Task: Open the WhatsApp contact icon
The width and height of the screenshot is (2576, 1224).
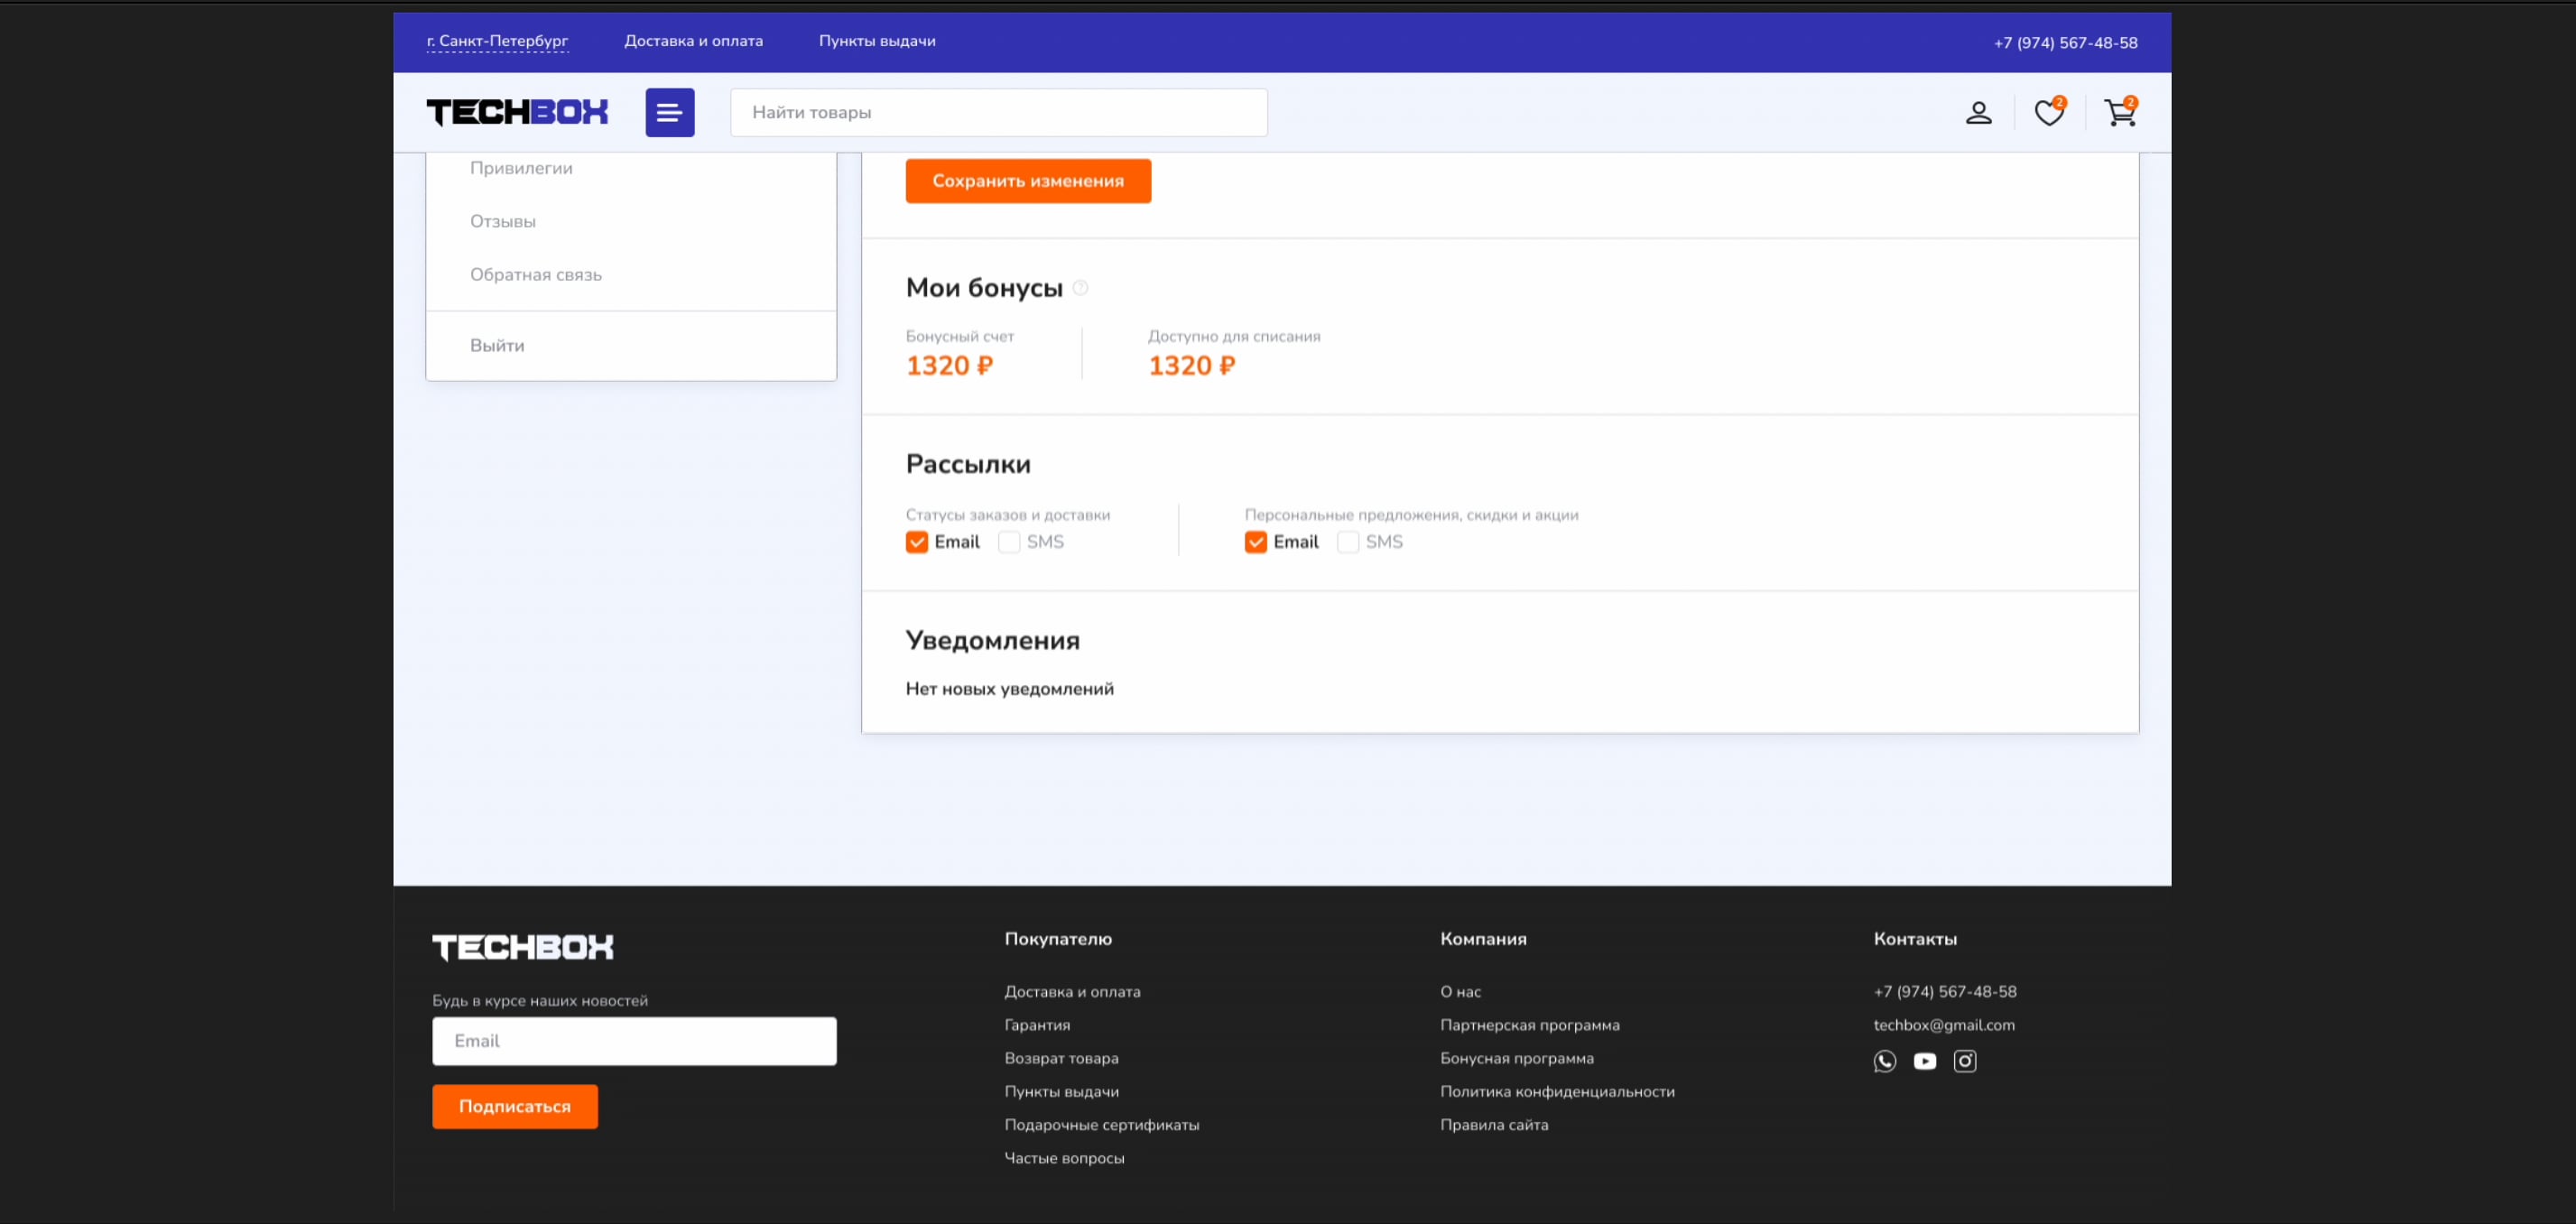Action: click(1884, 1061)
